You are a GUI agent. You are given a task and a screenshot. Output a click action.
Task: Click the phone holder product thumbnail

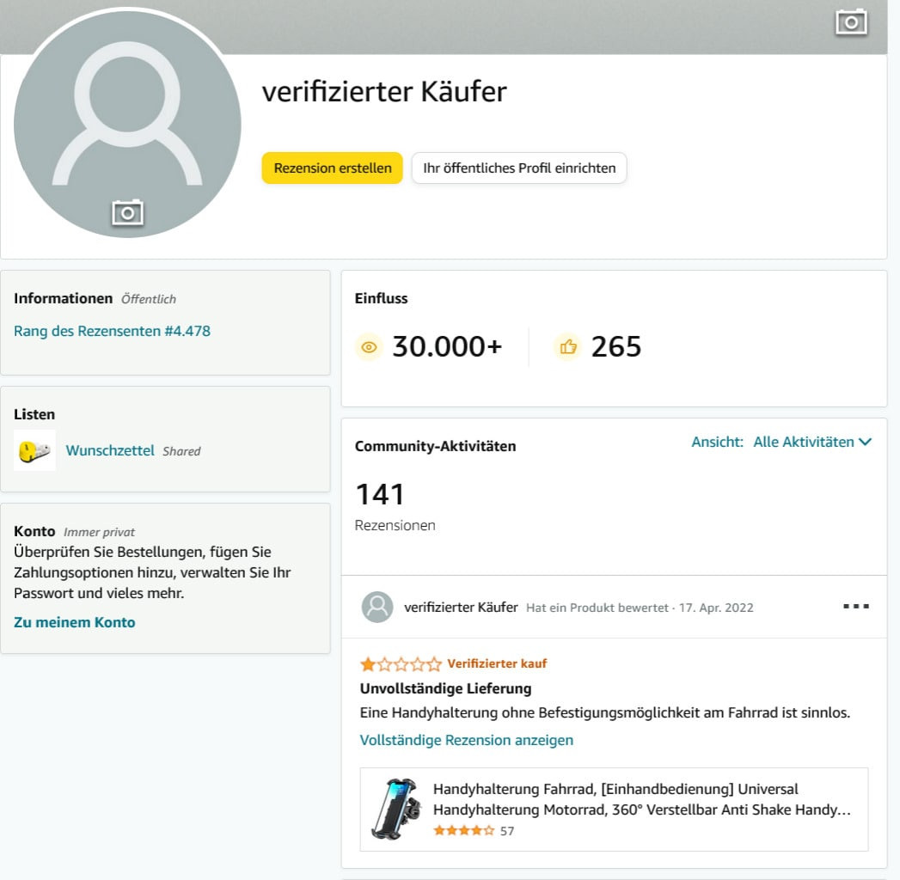[395, 809]
